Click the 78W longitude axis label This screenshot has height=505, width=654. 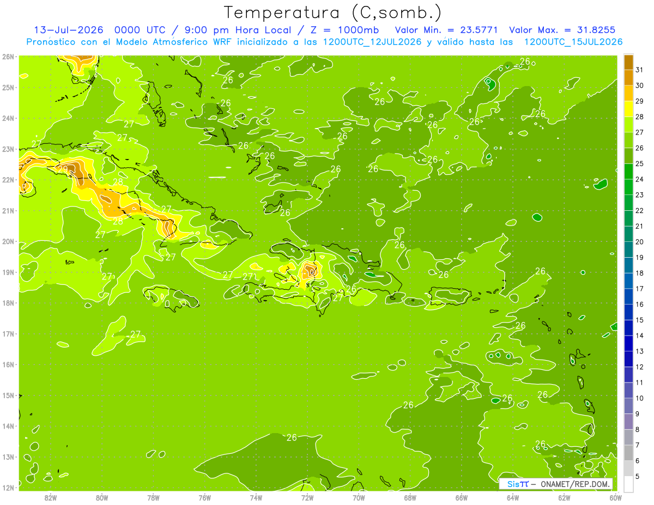[x=153, y=497]
